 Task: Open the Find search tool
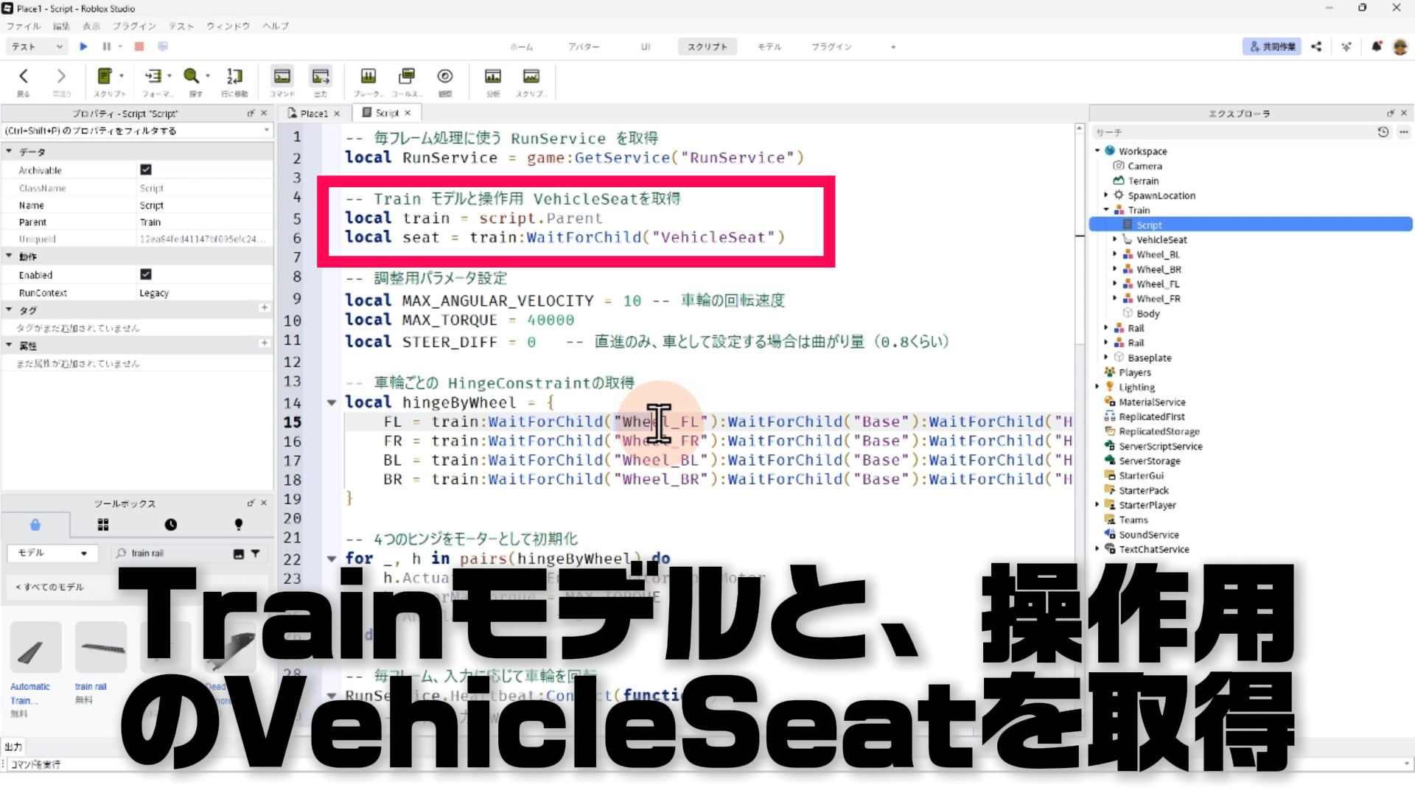pyautogui.click(x=192, y=77)
